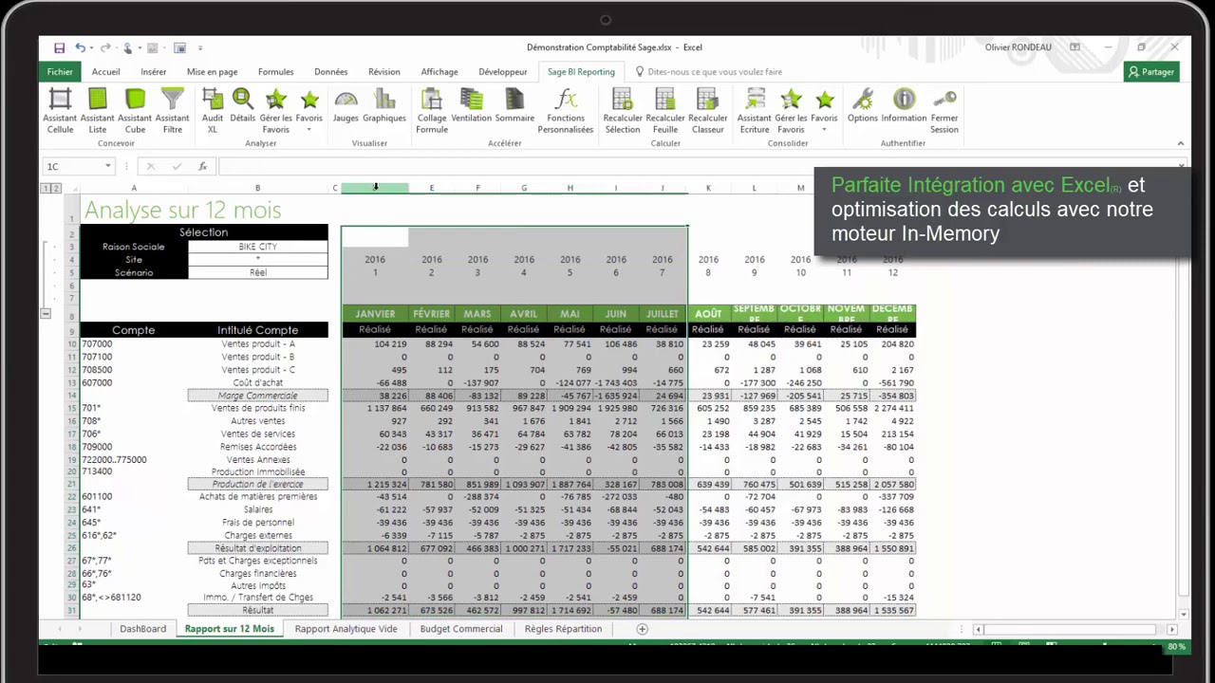Undo the last action
This screenshot has width=1215, height=683.
81,47
